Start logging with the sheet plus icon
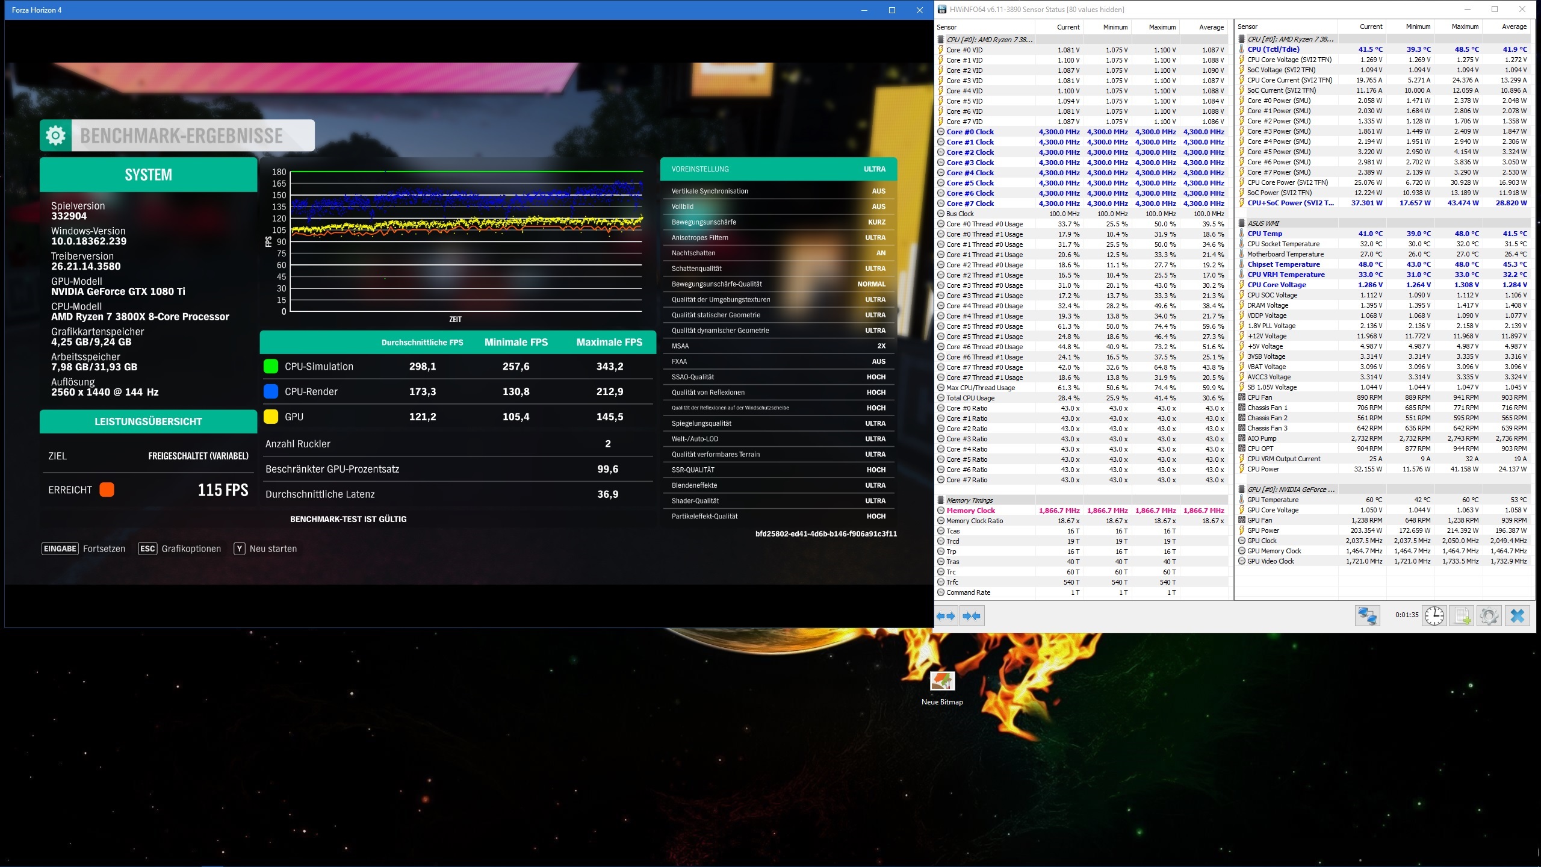The height and width of the screenshot is (867, 1541). (x=1462, y=616)
